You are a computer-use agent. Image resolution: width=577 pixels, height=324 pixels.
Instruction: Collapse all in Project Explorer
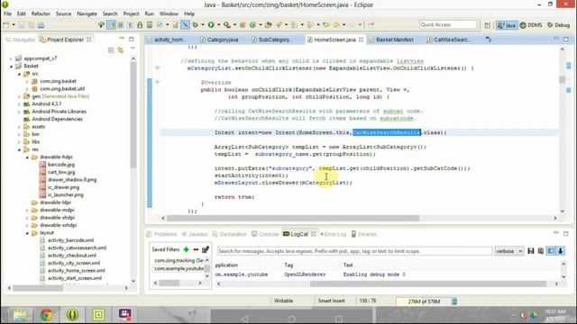[111, 50]
